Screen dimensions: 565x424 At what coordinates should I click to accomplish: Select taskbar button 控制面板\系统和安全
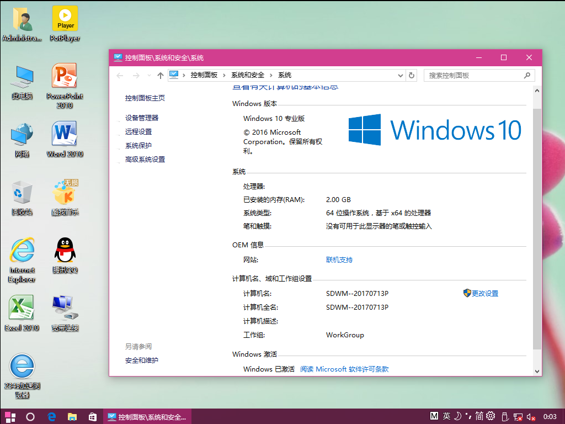(147, 417)
